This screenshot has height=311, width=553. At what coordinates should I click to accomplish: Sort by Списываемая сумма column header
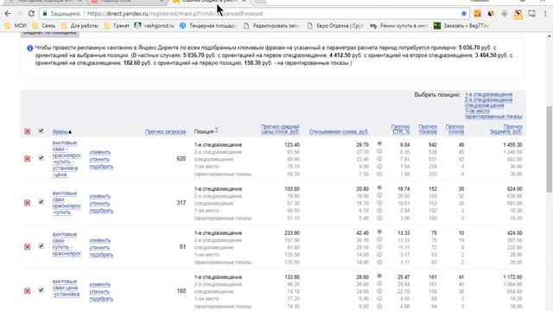pyautogui.click(x=339, y=132)
